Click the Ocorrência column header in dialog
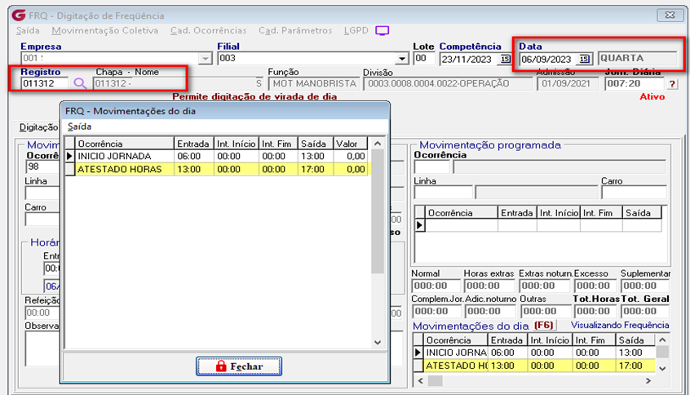The width and height of the screenshot is (690, 395). (125, 144)
